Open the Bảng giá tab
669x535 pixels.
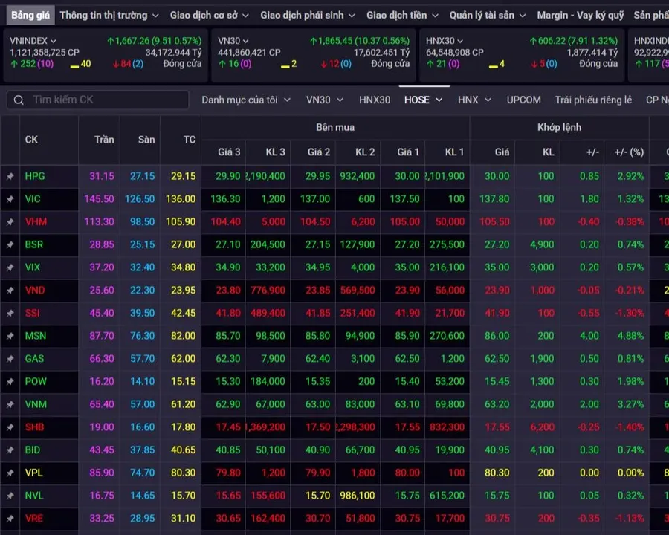pos(30,16)
